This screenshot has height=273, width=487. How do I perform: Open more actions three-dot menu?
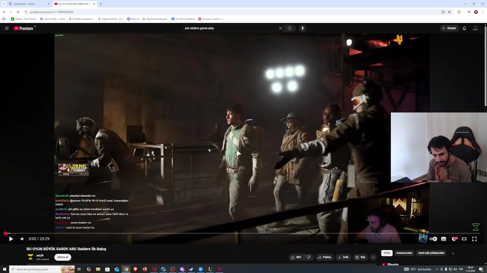click(373, 257)
